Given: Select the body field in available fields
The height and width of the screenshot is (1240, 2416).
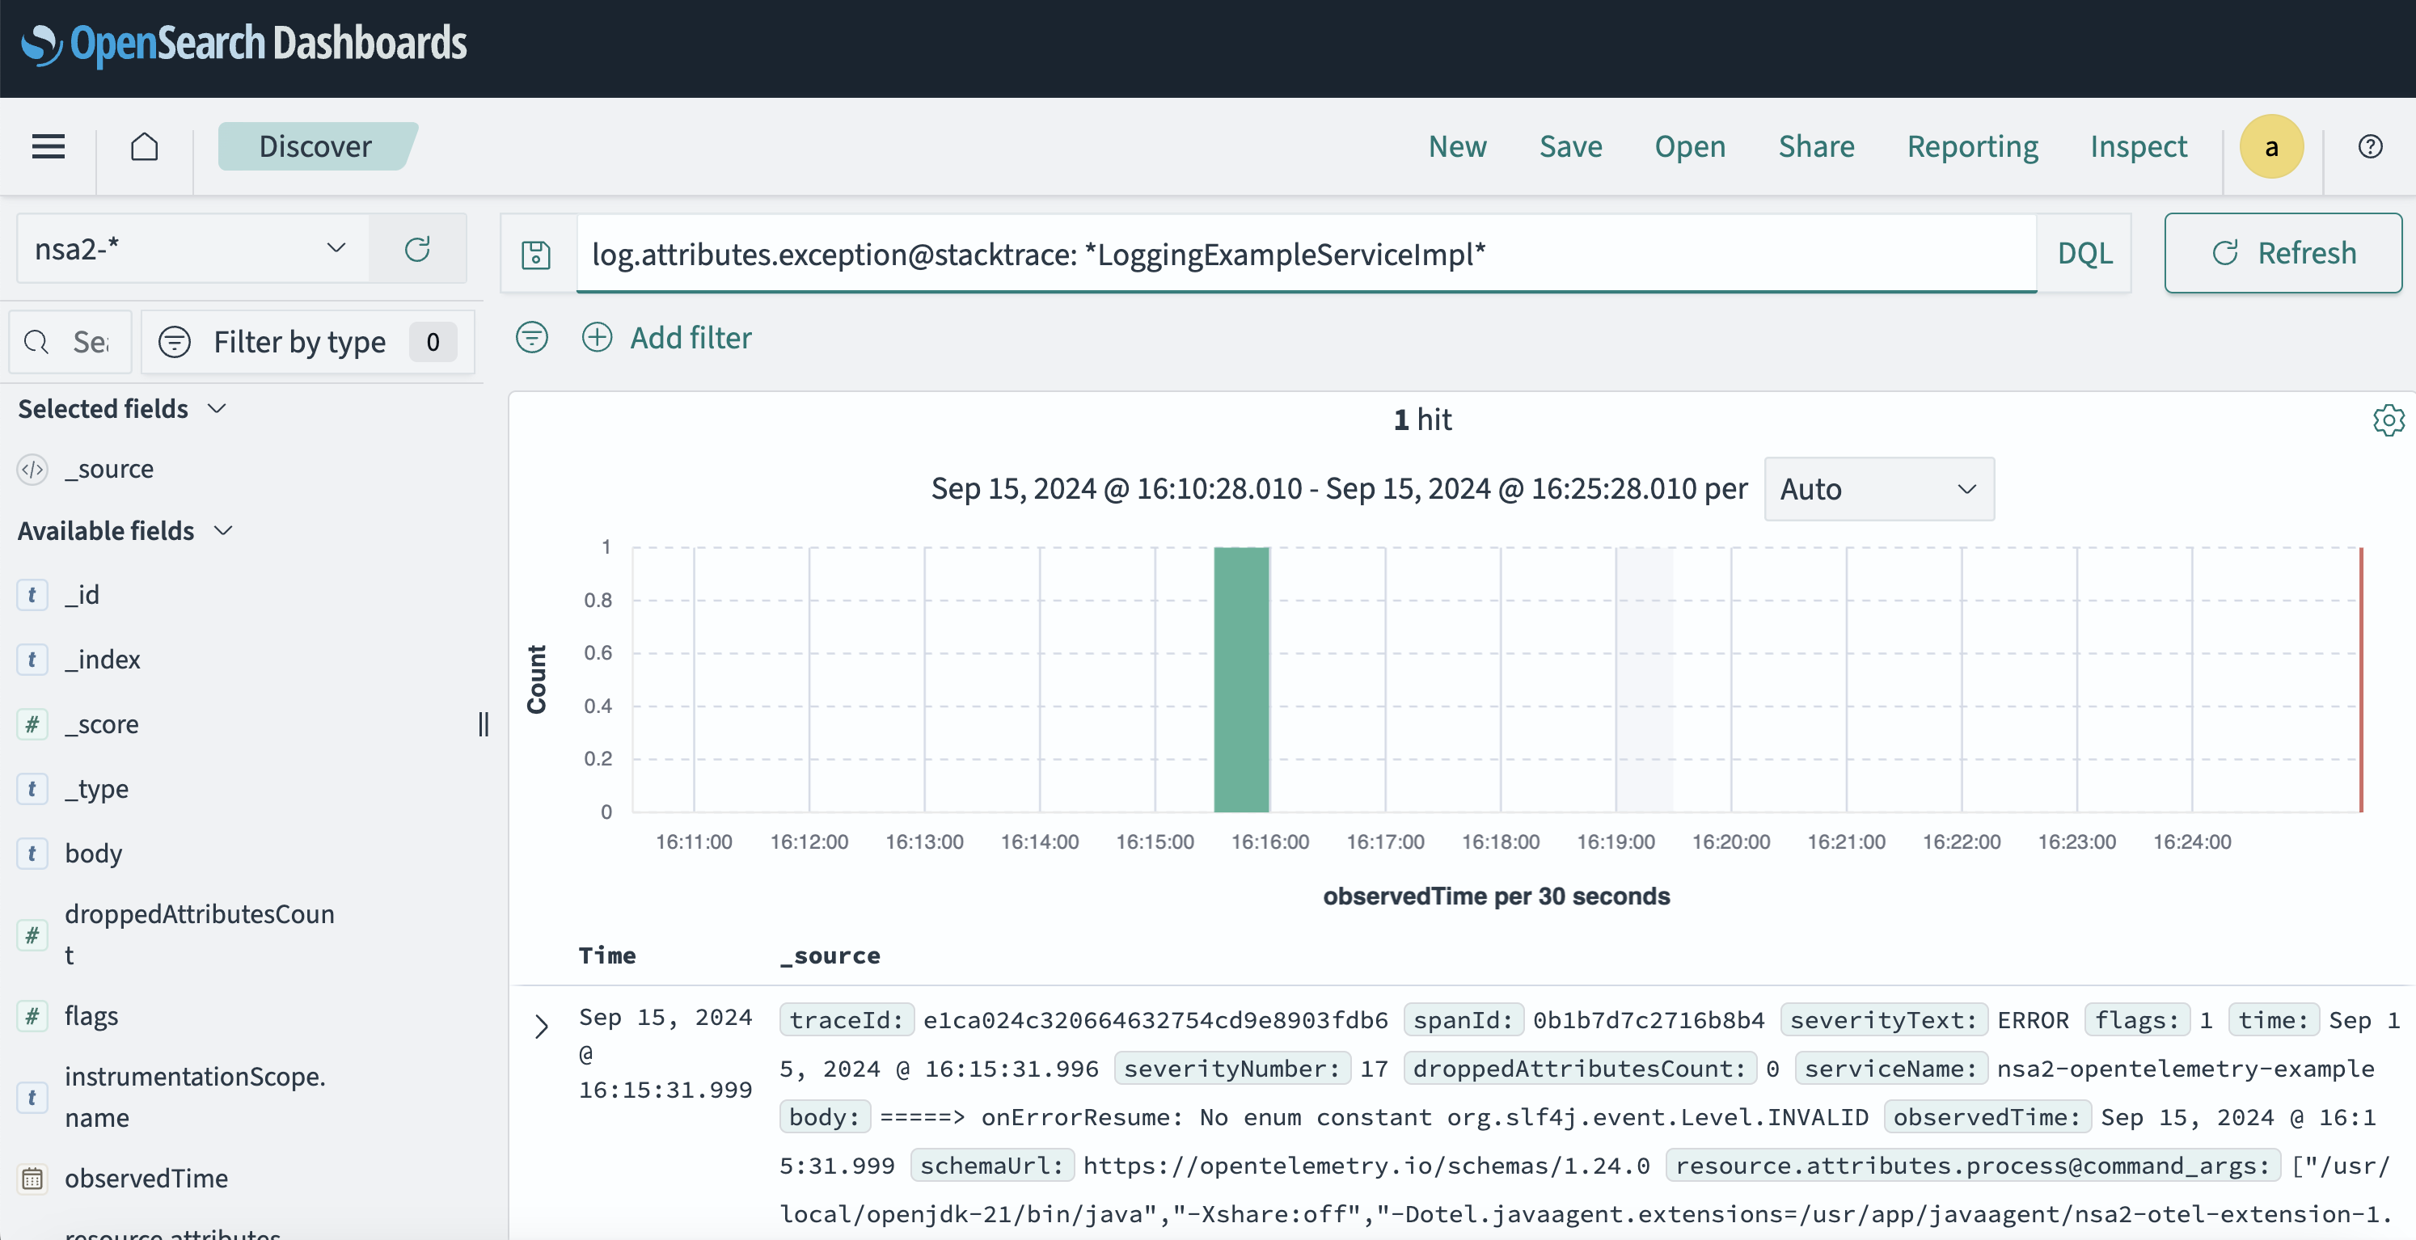Looking at the screenshot, I should (x=93, y=854).
